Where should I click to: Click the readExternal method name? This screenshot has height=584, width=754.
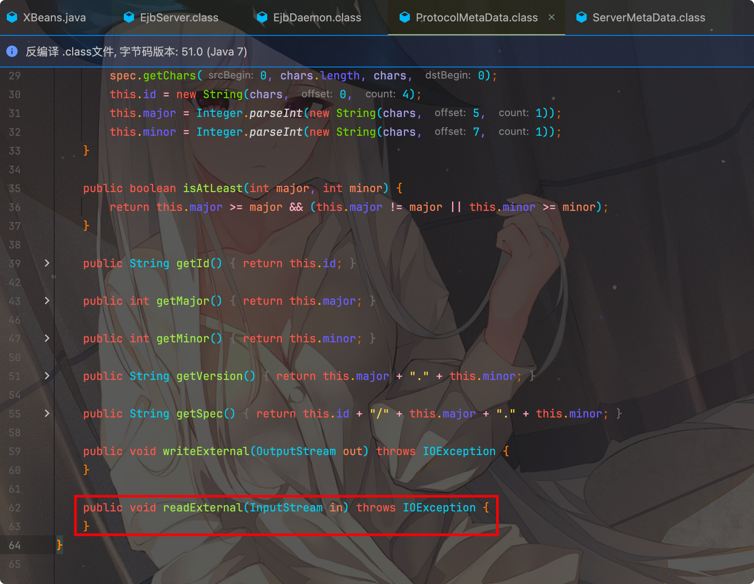203,508
